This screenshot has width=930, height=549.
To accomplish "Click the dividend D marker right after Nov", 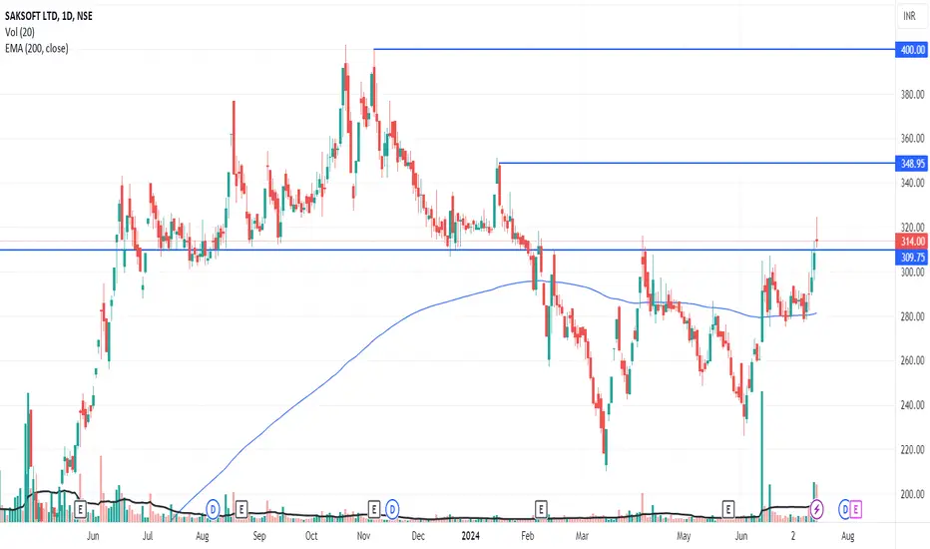I will coord(391,509).
